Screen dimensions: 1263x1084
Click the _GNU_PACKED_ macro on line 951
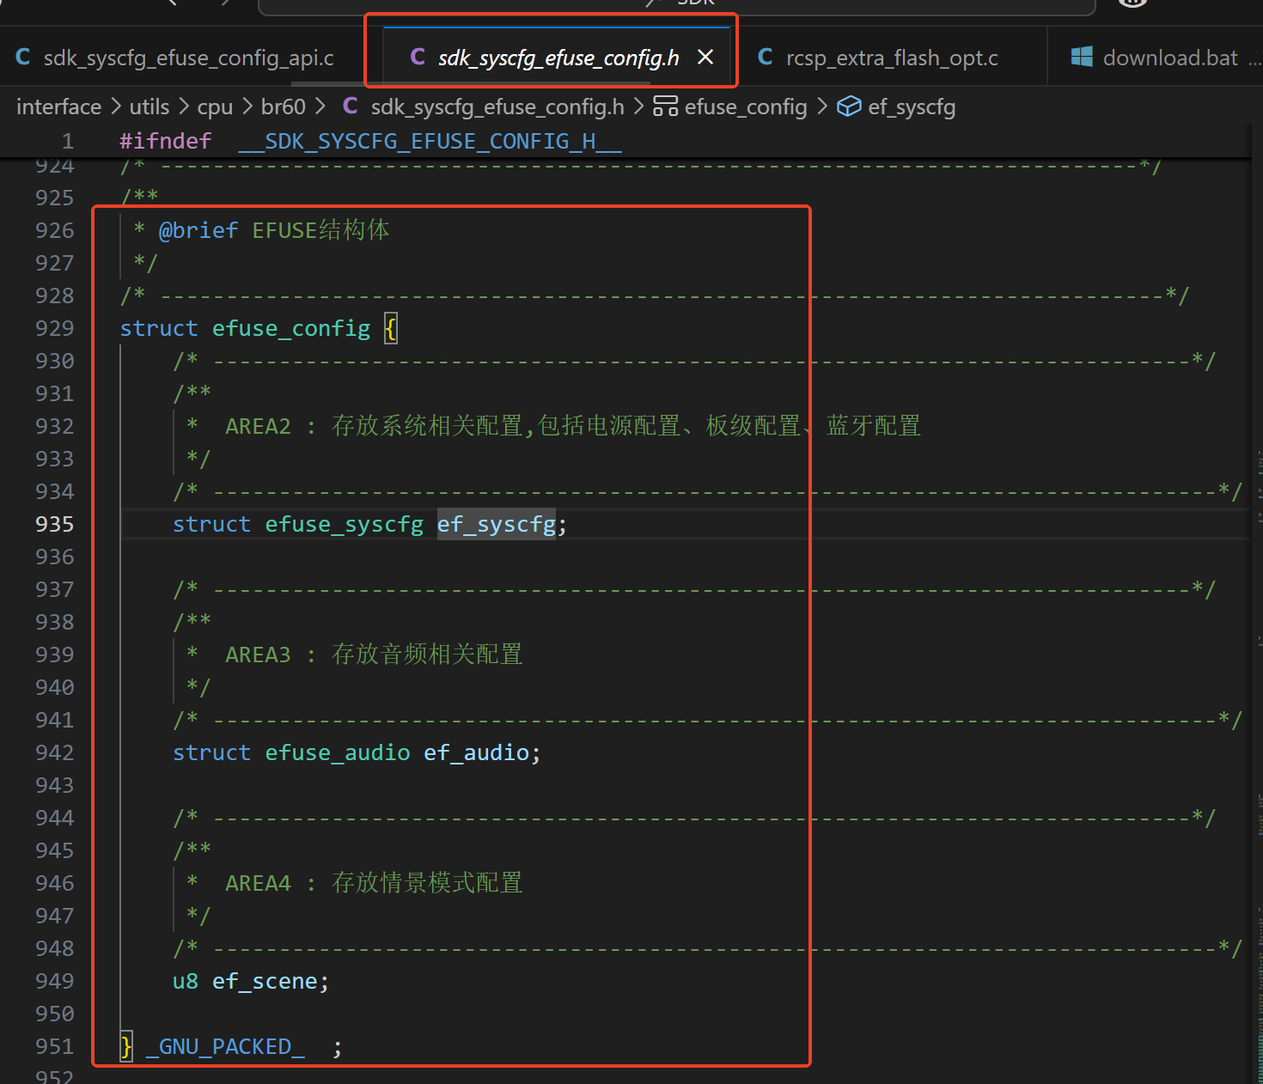(225, 1046)
